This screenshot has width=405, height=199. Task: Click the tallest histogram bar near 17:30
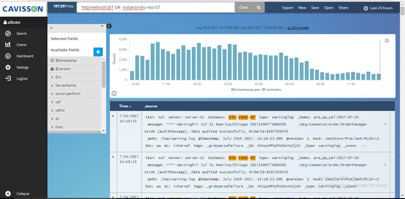157,61
